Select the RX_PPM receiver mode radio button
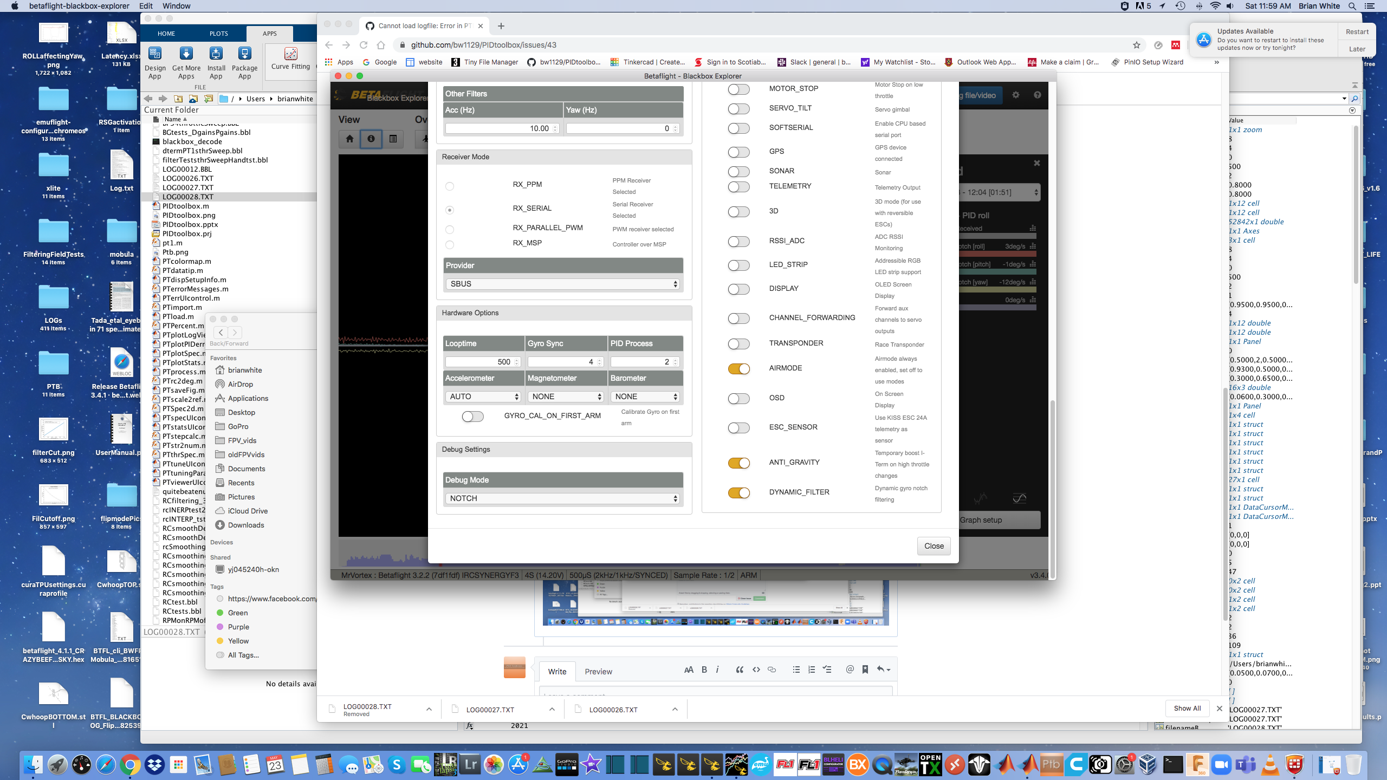The width and height of the screenshot is (1387, 780). (449, 186)
